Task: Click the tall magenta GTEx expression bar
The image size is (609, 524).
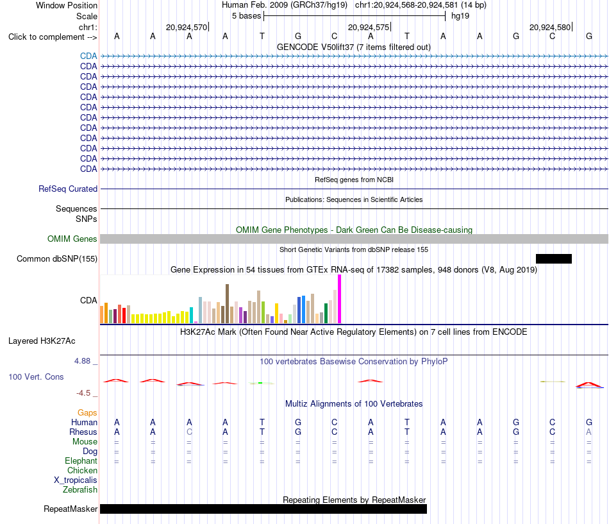Action: click(x=340, y=299)
